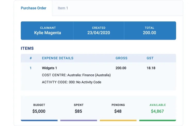Click the Total 200.00 header cell
This screenshot has height=126, width=196.
(x=150, y=30)
